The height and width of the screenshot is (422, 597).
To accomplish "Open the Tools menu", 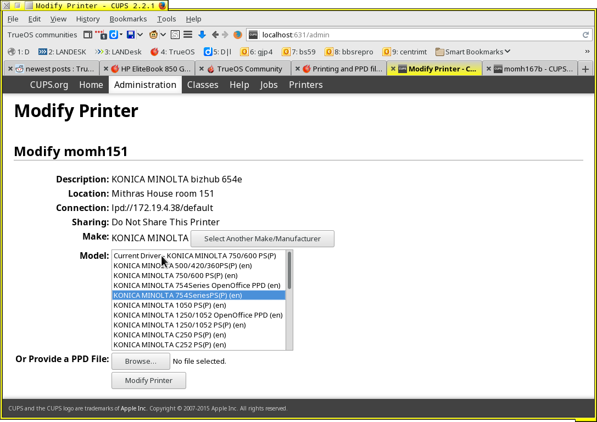I will click(x=166, y=19).
